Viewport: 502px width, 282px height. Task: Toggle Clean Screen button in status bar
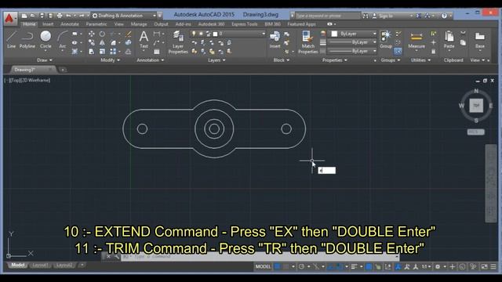(x=485, y=266)
